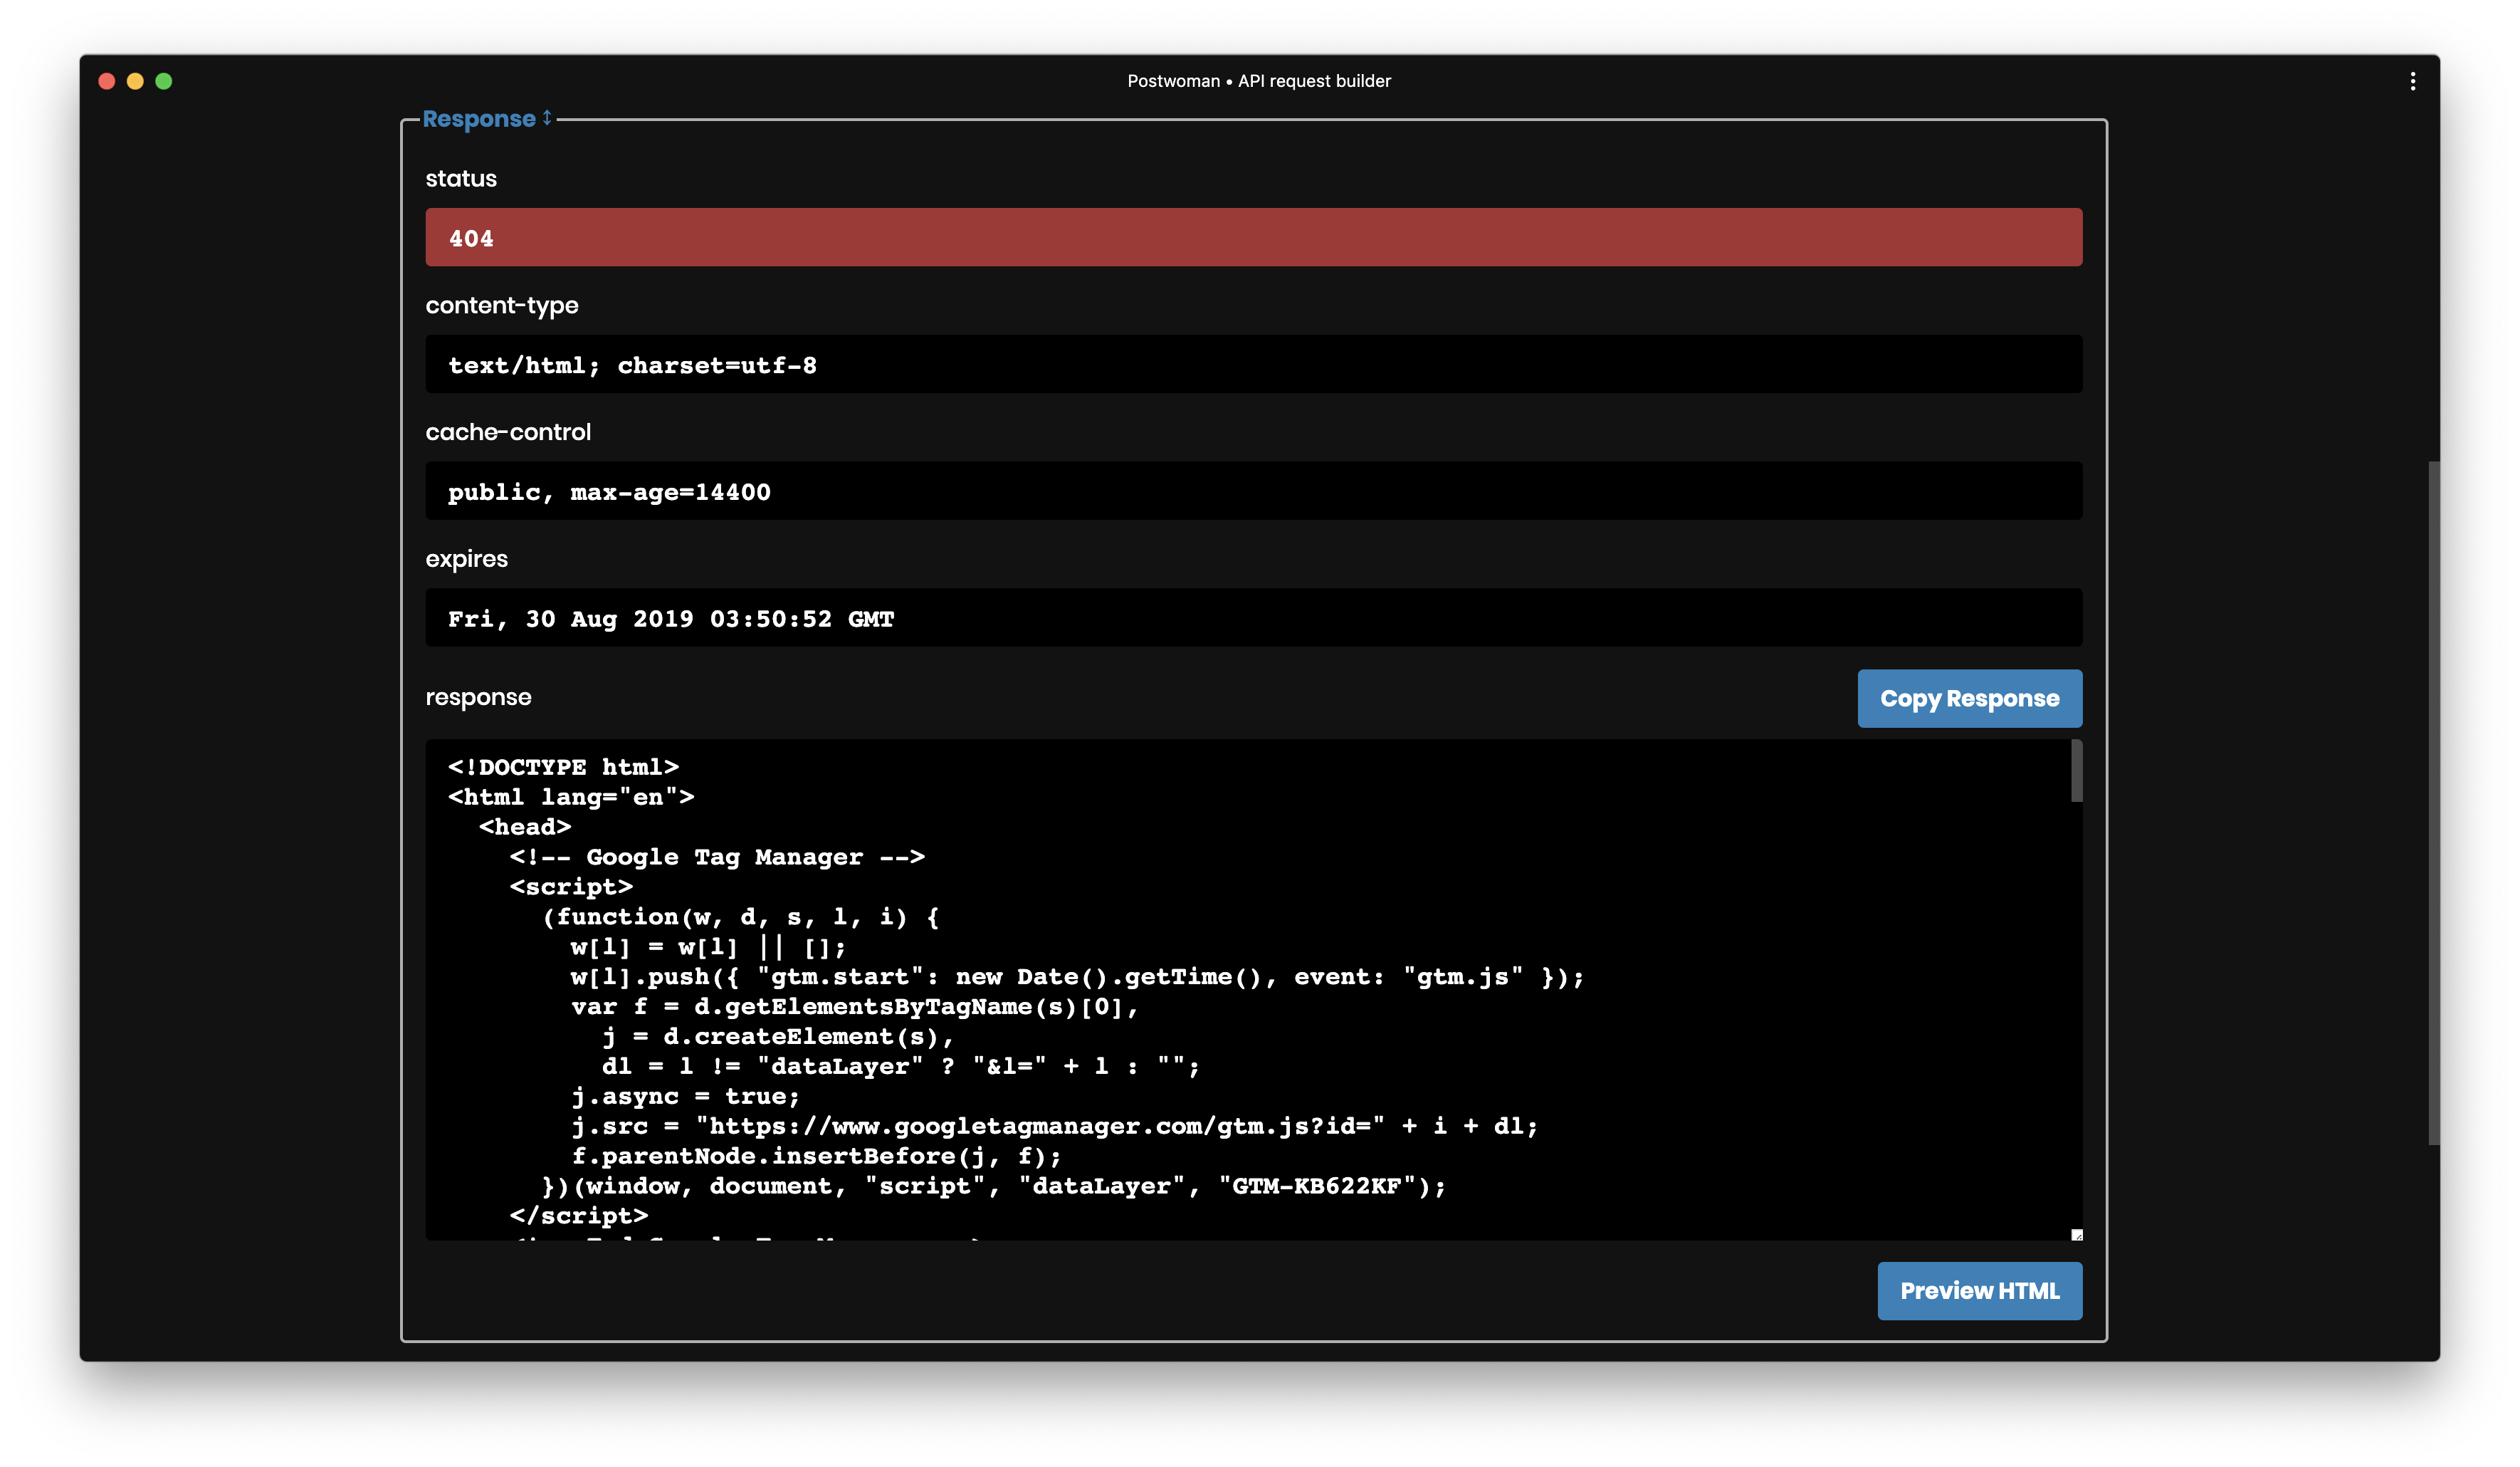This screenshot has width=2520, height=1467.
Task: Collapse the Response section via arrow icon
Action: coord(547,118)
